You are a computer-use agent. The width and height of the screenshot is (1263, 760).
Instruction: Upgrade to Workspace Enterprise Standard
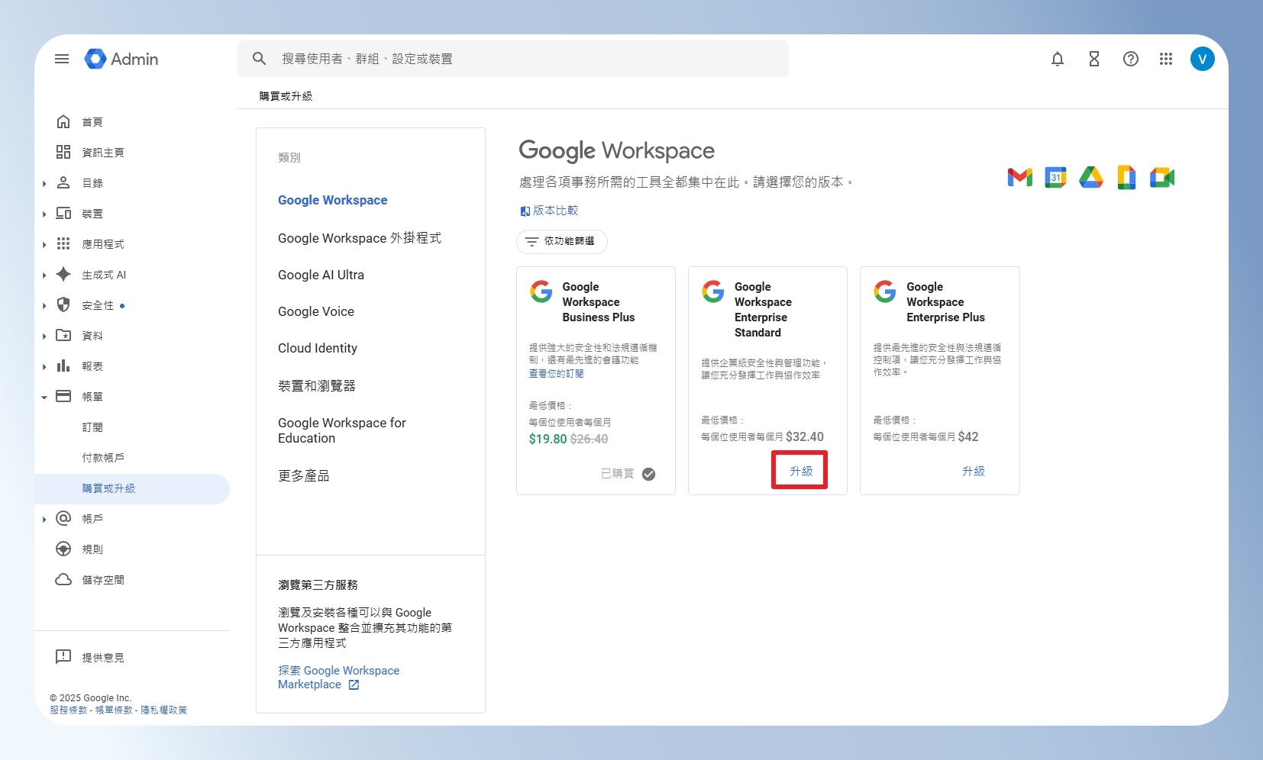point(800,471)
